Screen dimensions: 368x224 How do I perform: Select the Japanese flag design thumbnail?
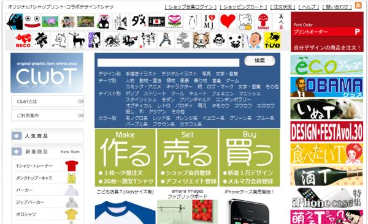(156, 22)
